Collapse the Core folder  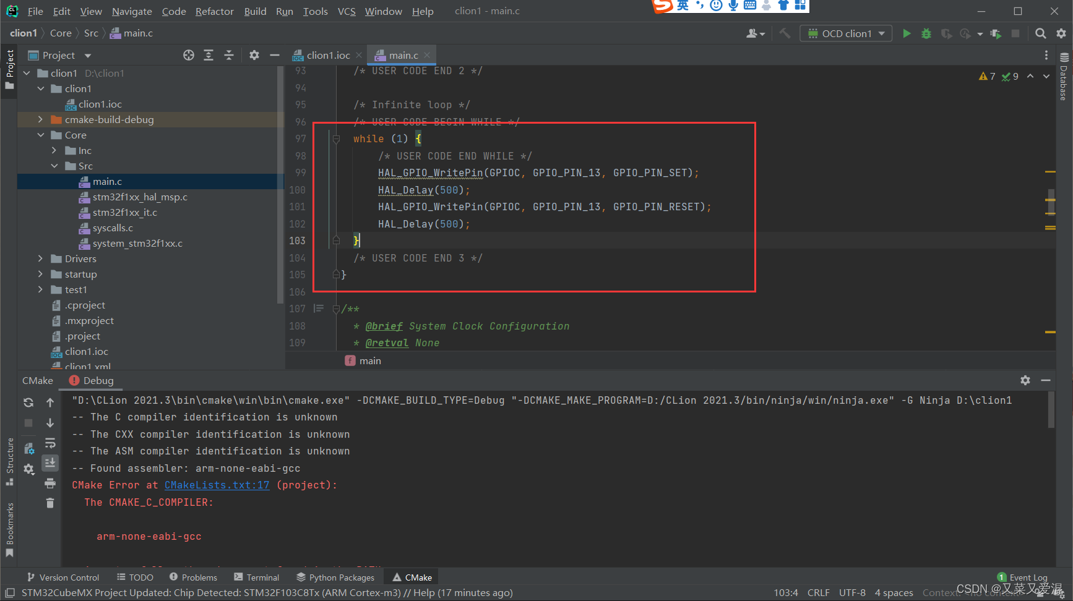pyautogui.click(x=40, y=135)
